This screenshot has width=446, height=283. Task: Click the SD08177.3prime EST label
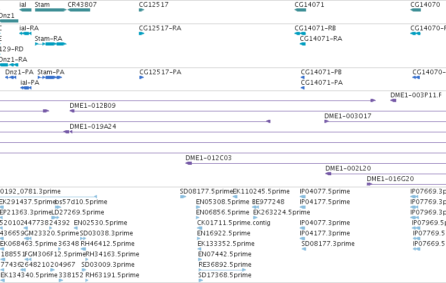tap(328, 244)
